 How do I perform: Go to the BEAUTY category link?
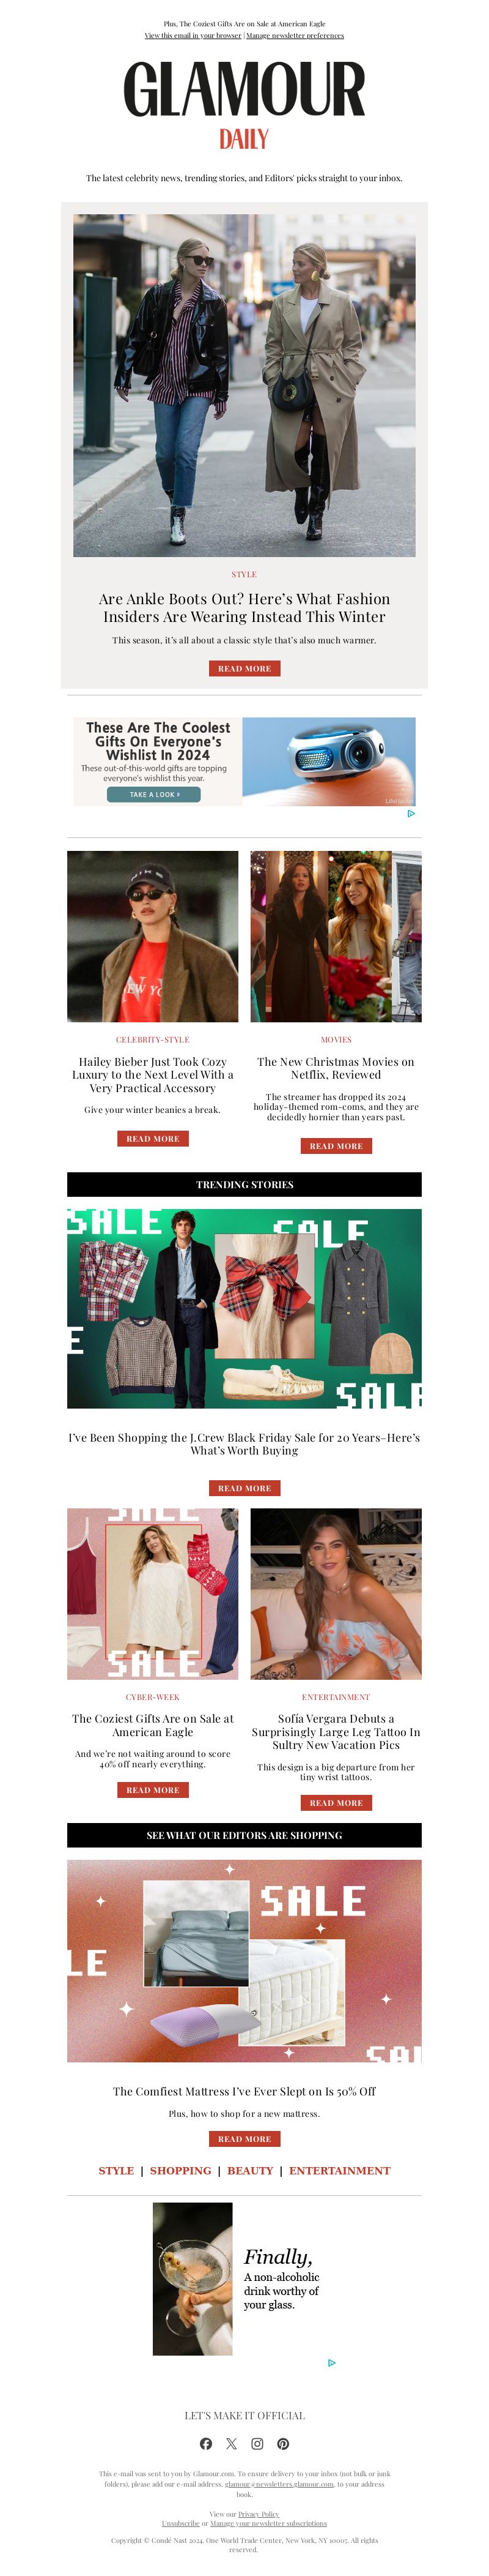[251, 2170]
